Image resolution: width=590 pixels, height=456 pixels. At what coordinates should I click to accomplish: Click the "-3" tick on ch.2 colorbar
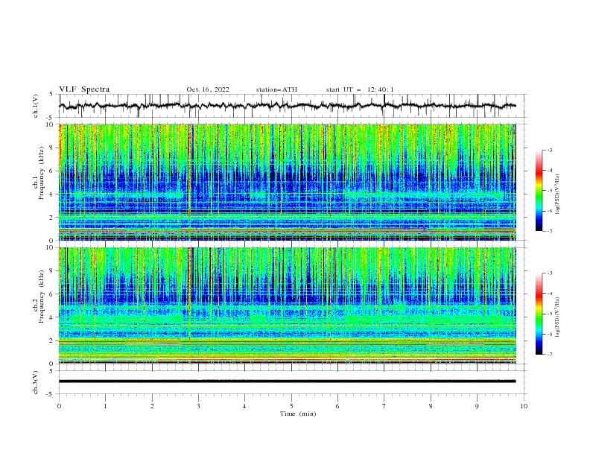click(x=550, y=273)
